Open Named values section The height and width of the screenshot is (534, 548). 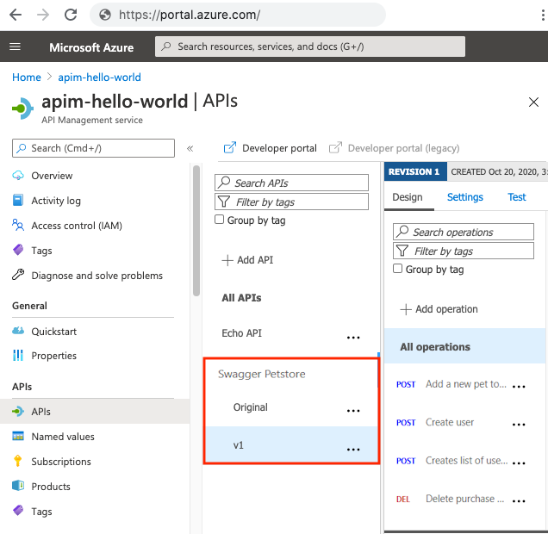(x=62, y=437)
